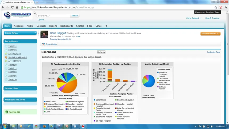Click the Customize Page link
The width and height of the screenshot is (229, 129).
point(213,52)
